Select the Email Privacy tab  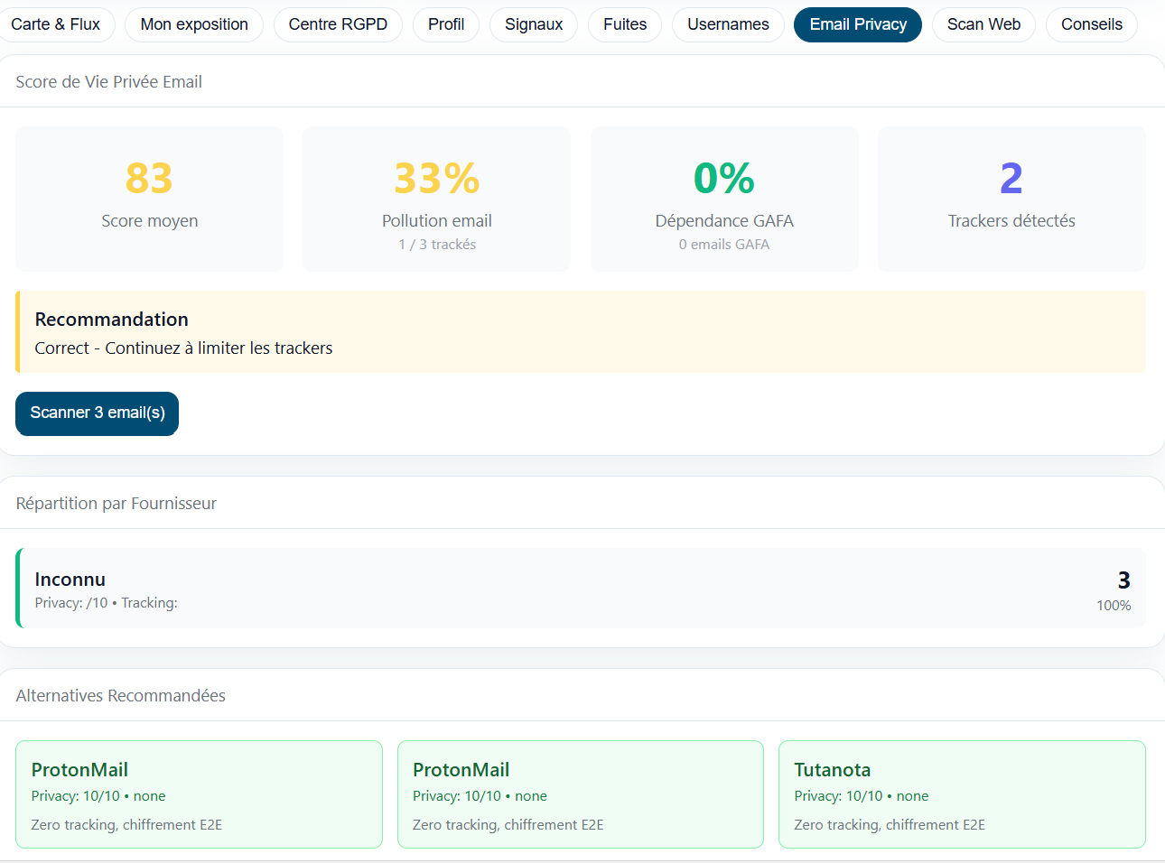tap(857, 24)
